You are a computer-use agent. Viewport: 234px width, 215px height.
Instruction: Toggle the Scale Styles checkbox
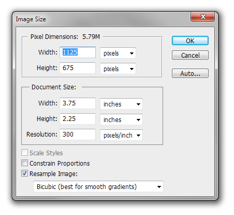(x=24, y=153)
